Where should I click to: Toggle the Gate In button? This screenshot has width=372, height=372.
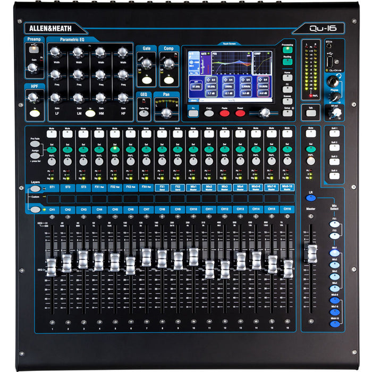coord(147,80)
